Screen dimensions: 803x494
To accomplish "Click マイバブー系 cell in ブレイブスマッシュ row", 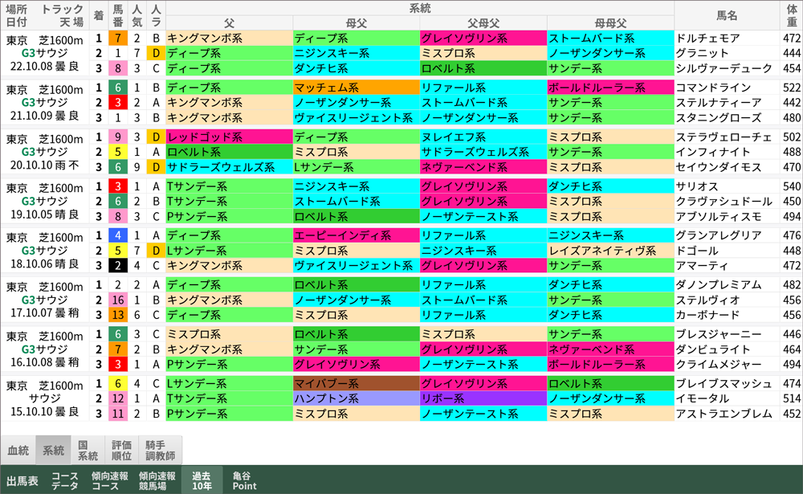I will (356, 383).
